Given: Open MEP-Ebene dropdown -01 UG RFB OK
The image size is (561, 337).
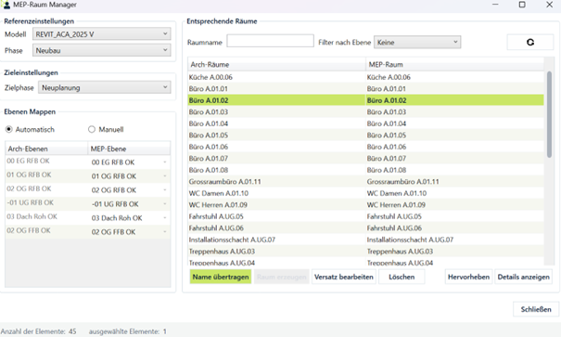Looking at the screenshot, I should [x=129, y=204].
